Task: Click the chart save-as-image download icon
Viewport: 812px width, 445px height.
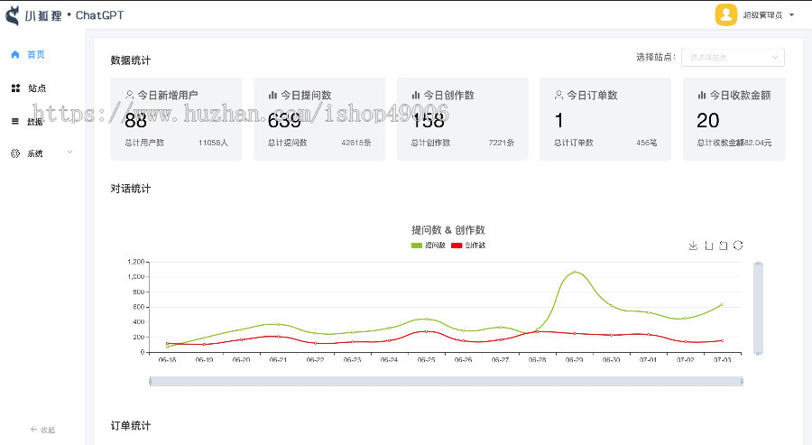Action: point(693,246)
